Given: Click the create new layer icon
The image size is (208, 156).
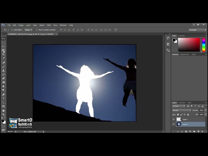Looking at the screenshot, I should (198, 131).
